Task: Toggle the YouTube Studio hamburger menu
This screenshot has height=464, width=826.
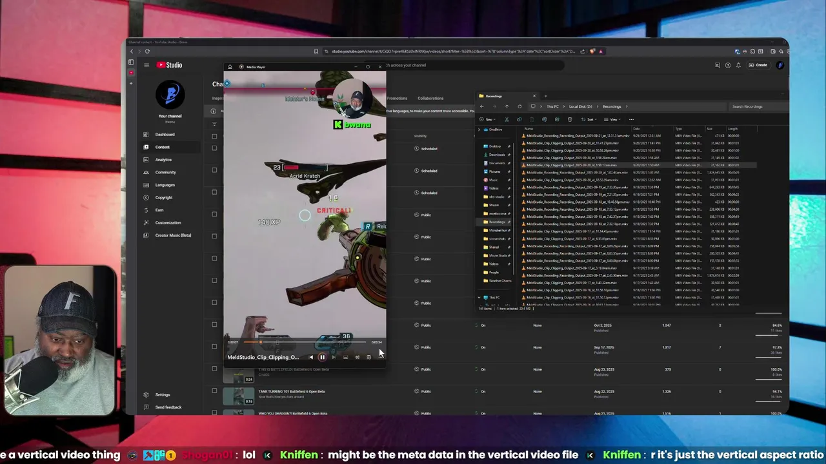Action: pos(146,65)
